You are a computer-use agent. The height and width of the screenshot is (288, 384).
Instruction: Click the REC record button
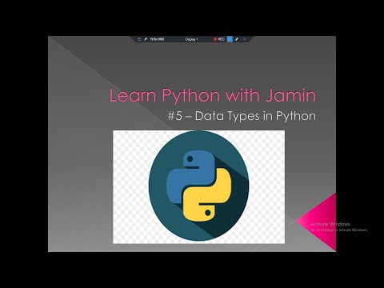point(219,39)
